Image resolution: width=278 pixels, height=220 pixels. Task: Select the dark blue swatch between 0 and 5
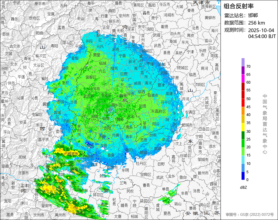[x=243, y=176]
